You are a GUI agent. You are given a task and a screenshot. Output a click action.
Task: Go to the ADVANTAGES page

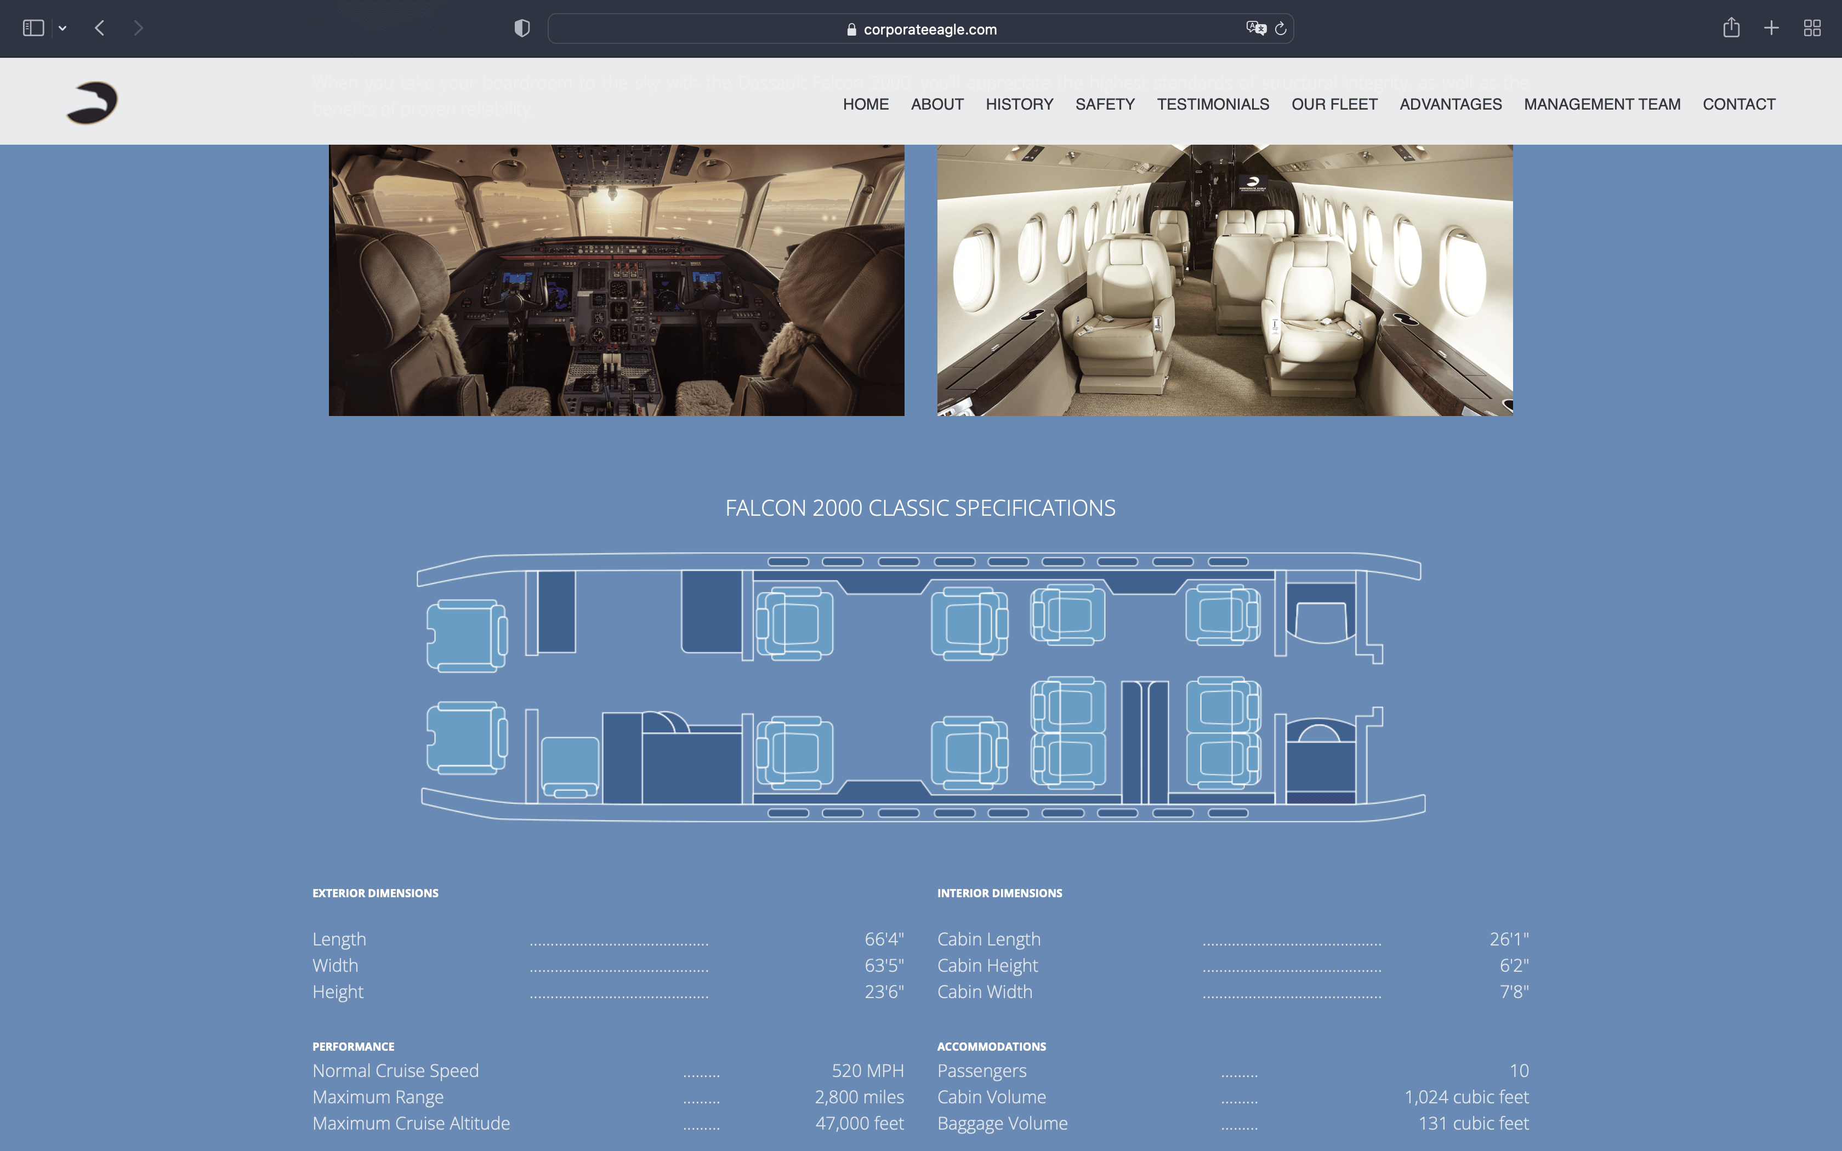1451,104
